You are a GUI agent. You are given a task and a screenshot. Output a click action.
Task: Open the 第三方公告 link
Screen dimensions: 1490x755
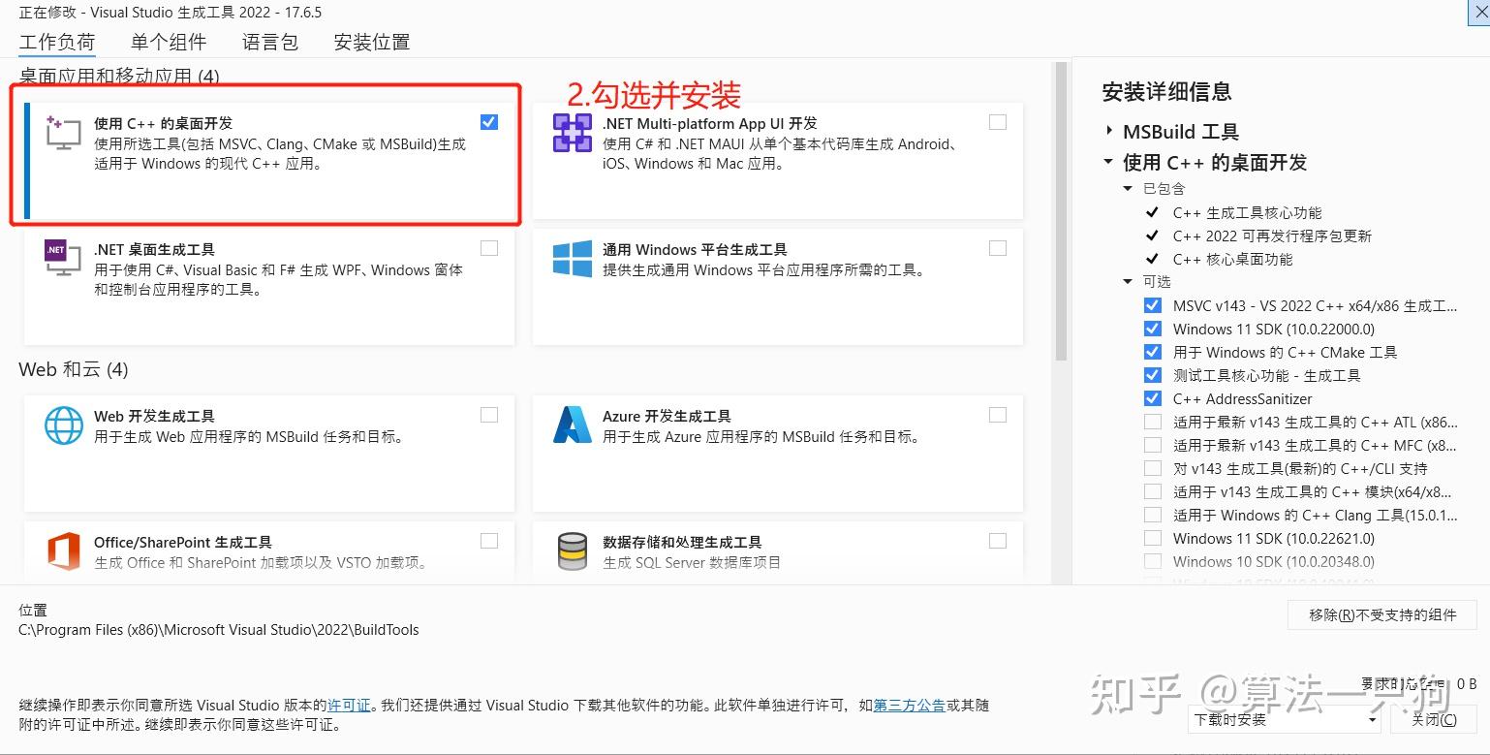[909, 706]
